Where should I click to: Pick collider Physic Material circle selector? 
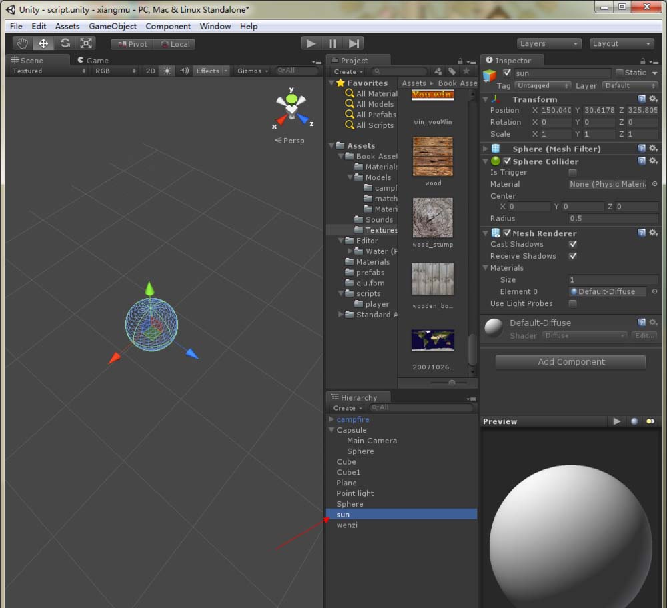pyautogui.click(x=655, y=184)
